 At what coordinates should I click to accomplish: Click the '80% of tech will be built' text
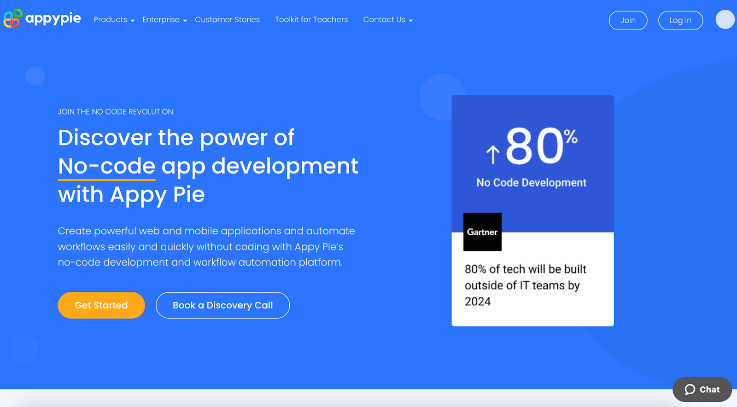(x=525, y=285)
